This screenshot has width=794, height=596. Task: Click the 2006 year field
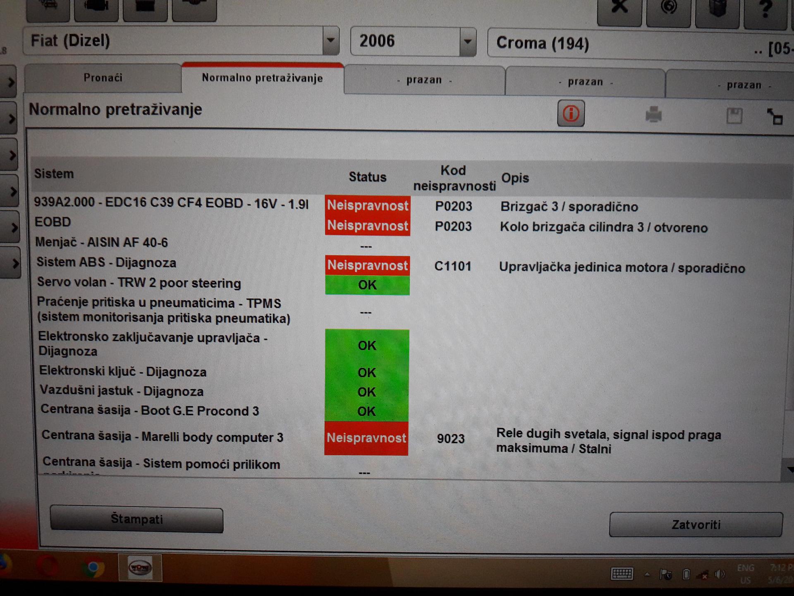click(x=405, y=41)
